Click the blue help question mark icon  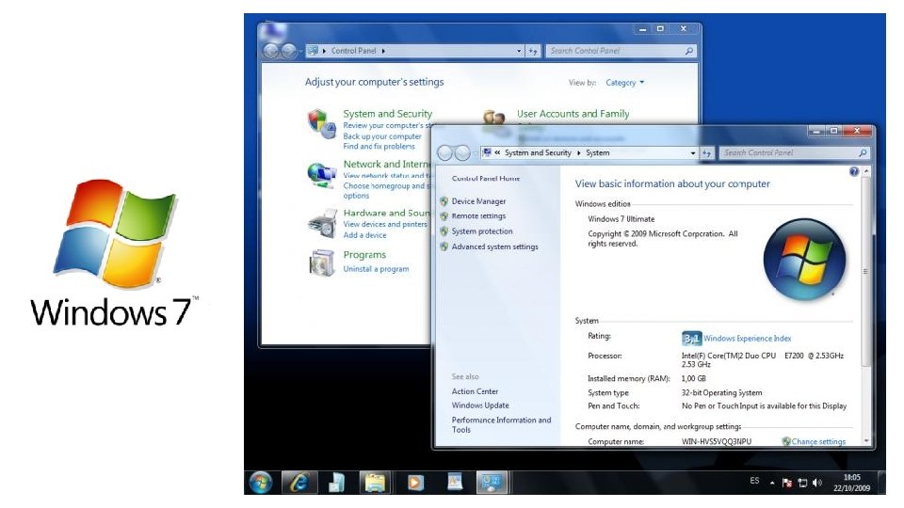click(x=854, y=171)
